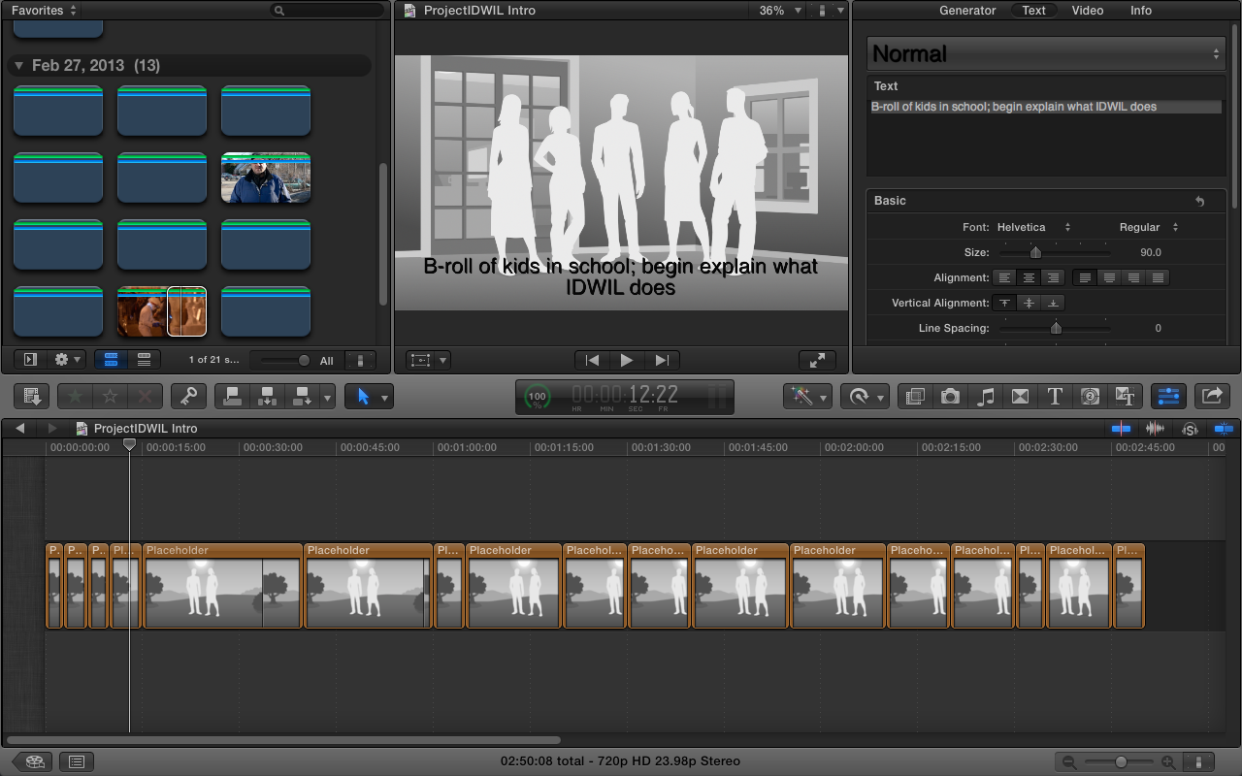Click the Import Media toolbar icon

pyautogui.click(x=32, y=396)
